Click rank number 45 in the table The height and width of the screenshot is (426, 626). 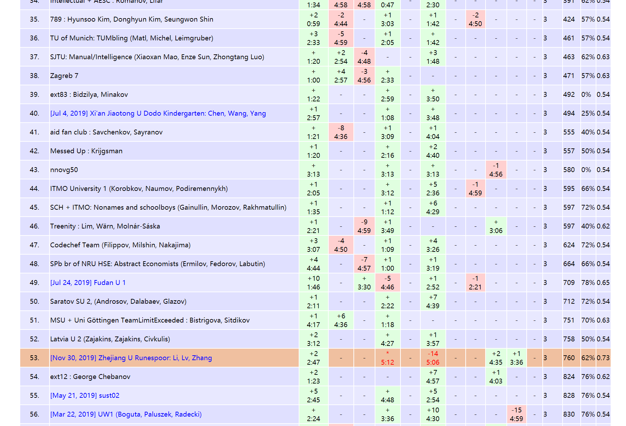coord(35,208)
